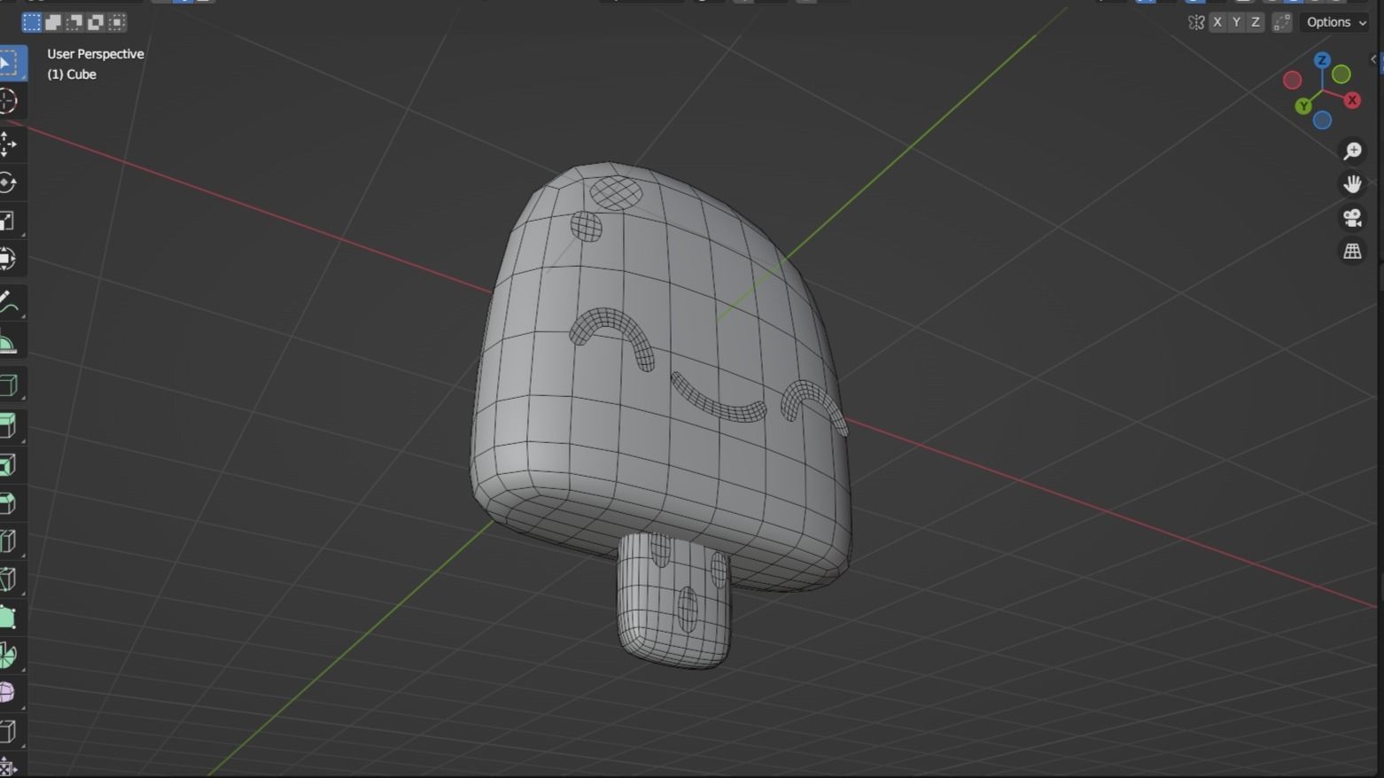Click the hollow red negative X gizmo circle
The image size is (1384, 778).
coord(1293,81)
